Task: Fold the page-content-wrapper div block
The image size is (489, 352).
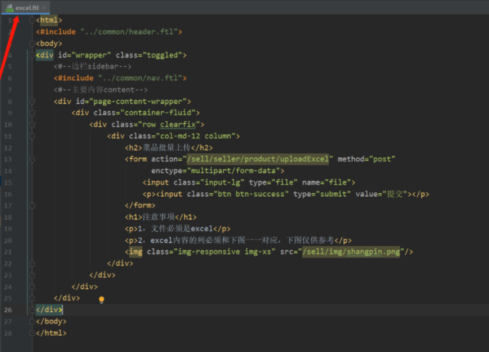Action: click(32, 102)
